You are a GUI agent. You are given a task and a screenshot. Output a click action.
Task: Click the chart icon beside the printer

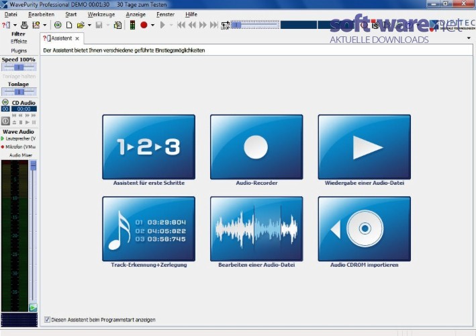[36, 26]
